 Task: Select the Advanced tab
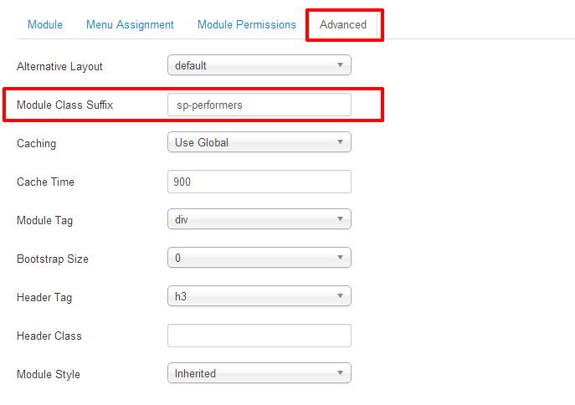tap(343, 25)
